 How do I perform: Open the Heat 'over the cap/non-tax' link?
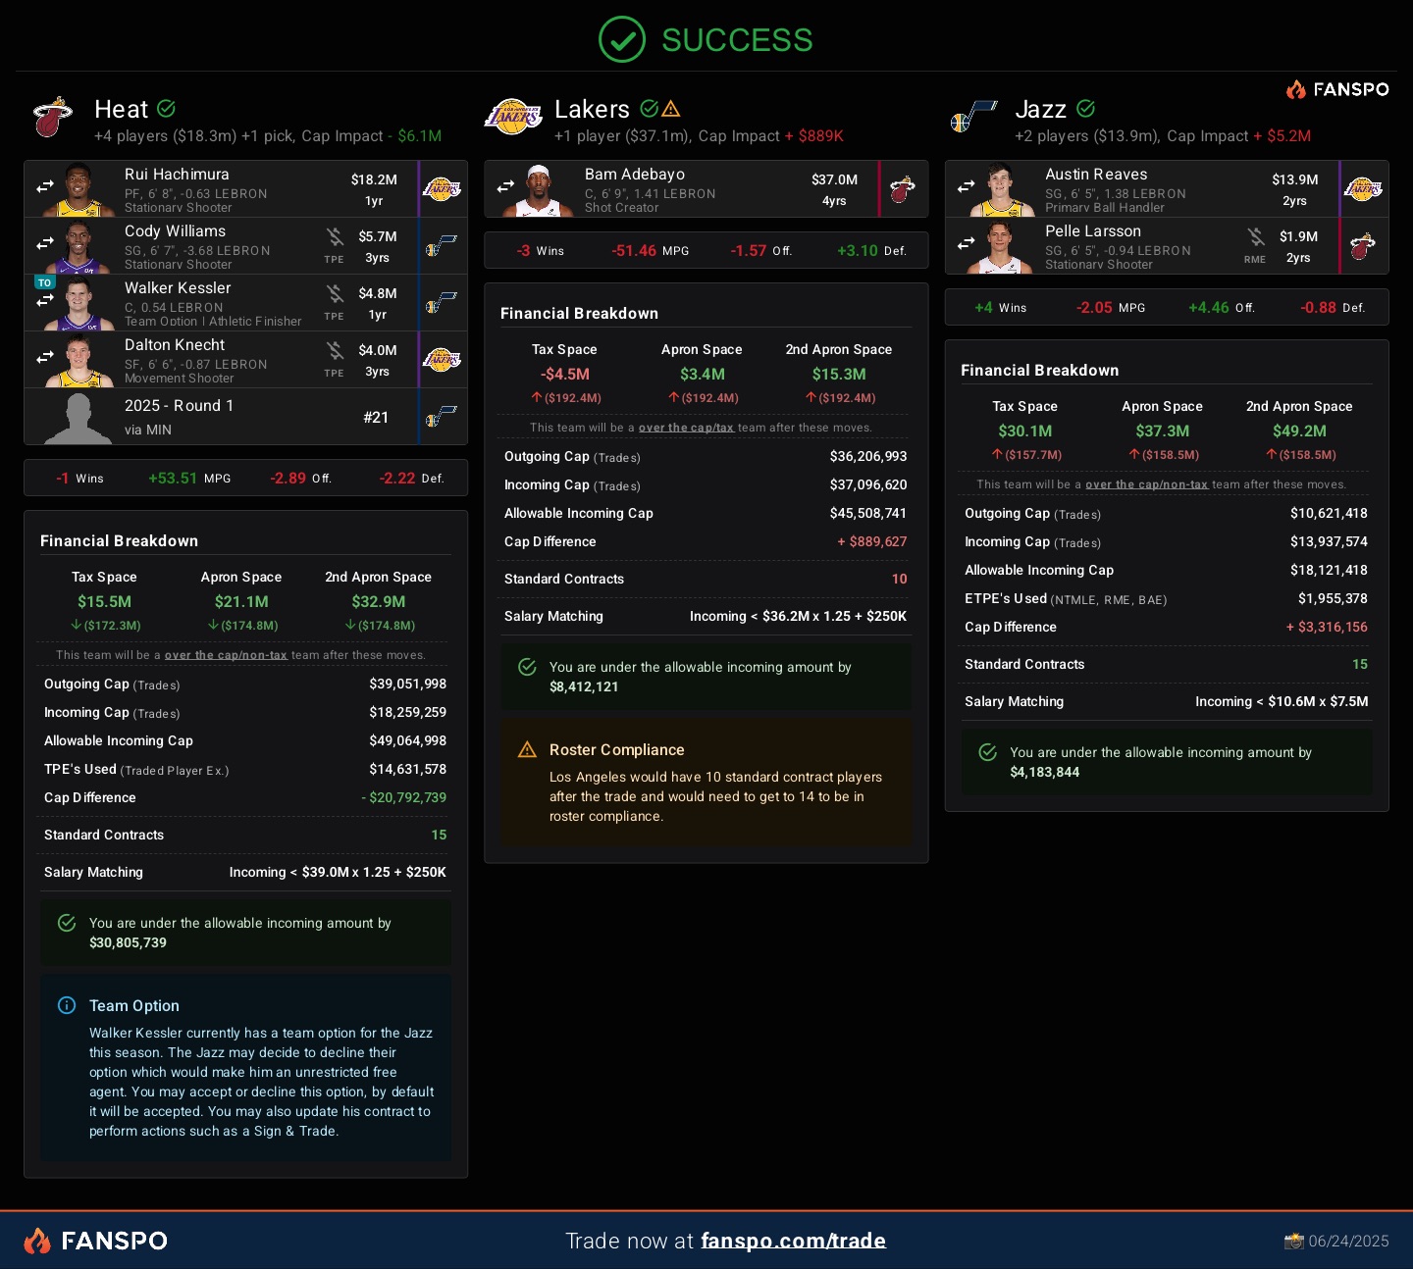pyautogui.click(x=226, y=655)
